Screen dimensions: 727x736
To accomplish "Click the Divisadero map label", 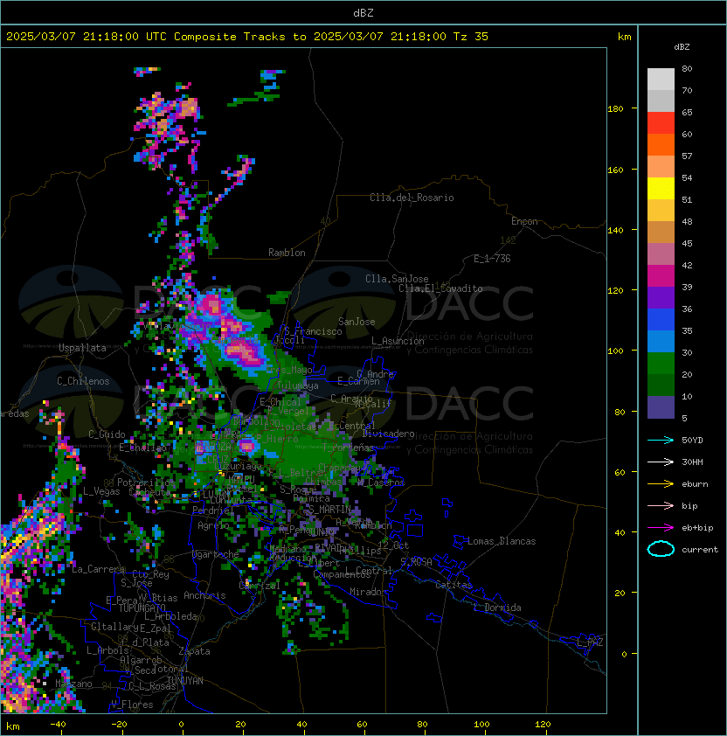I will (x=388, y=434).
